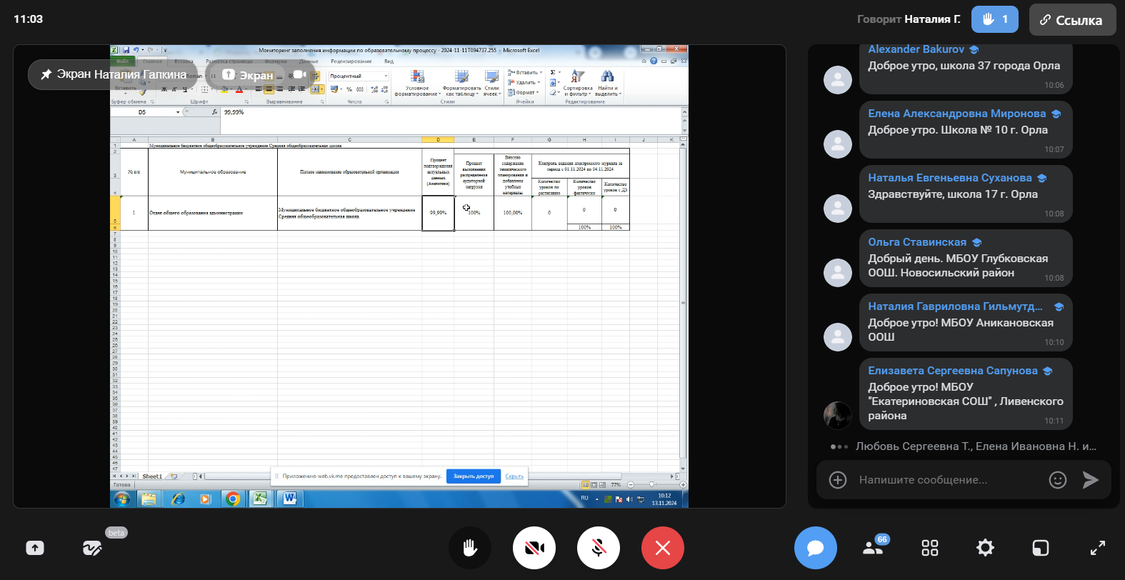Open the beta drawing annotation tool
Viewport: 1125px width, 580px height.
92,548
